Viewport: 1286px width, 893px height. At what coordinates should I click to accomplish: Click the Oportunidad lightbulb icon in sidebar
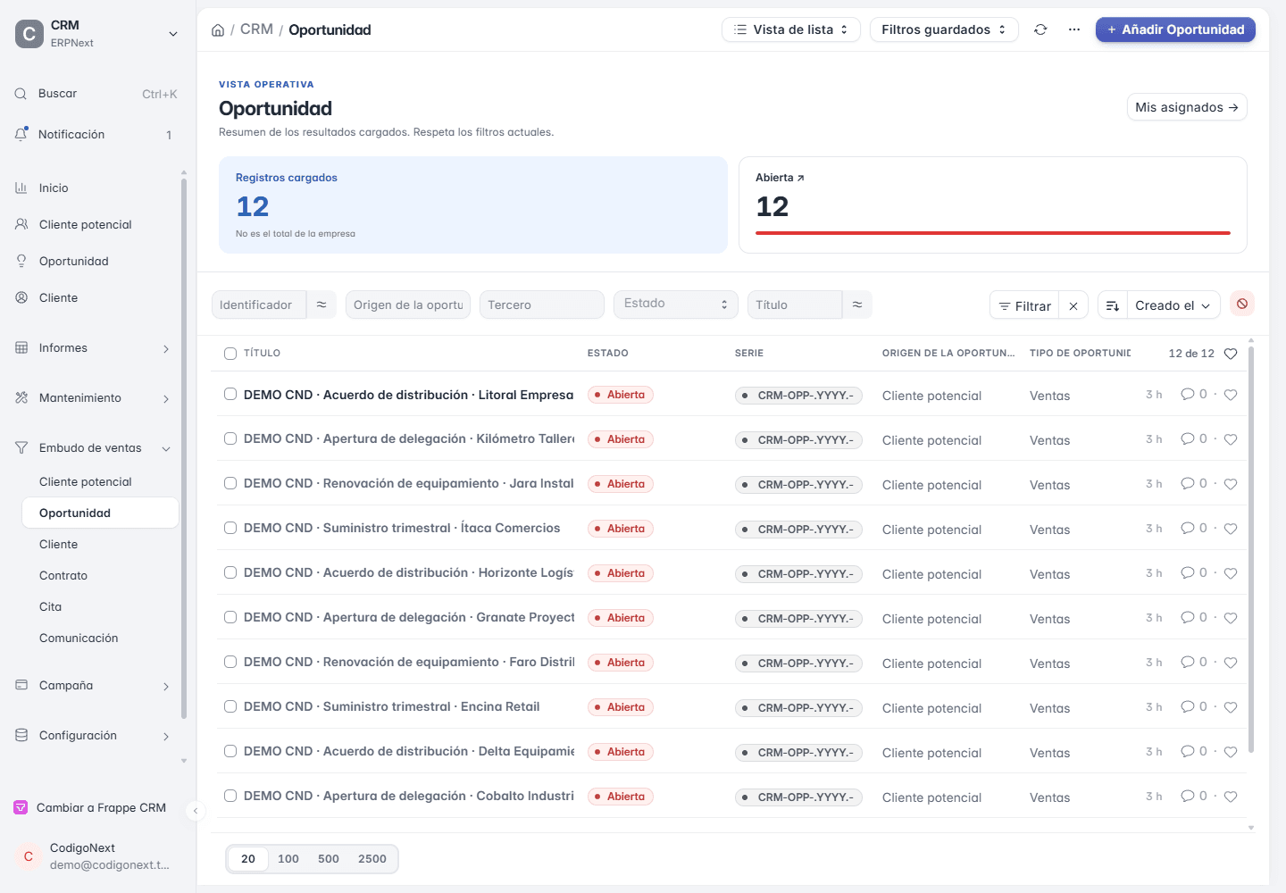[x=21, y=261]
